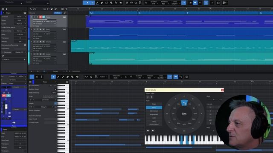The width and height of the screenshot is (273, 153).
Task: Mute the Guitar track
Action: pos(34,54)
